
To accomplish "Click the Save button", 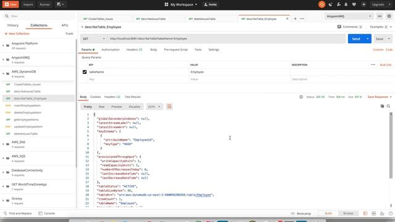I will click(x=380, y=39).
